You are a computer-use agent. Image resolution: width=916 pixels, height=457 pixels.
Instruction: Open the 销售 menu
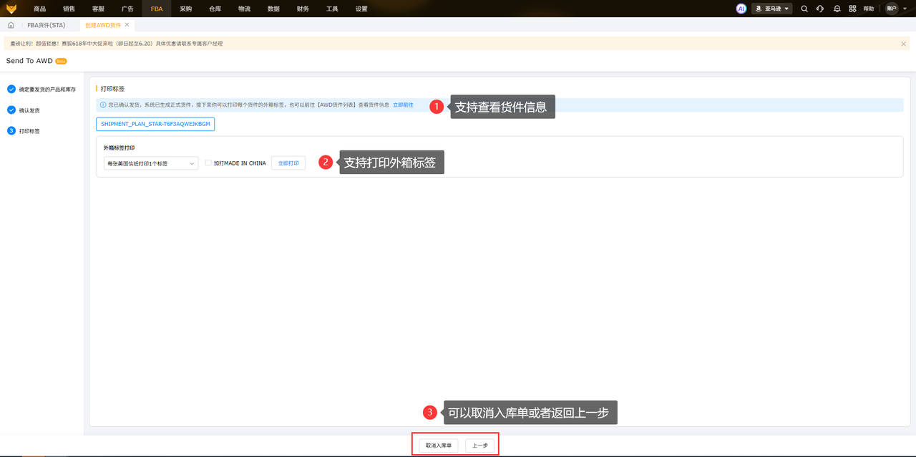(69, 9)
